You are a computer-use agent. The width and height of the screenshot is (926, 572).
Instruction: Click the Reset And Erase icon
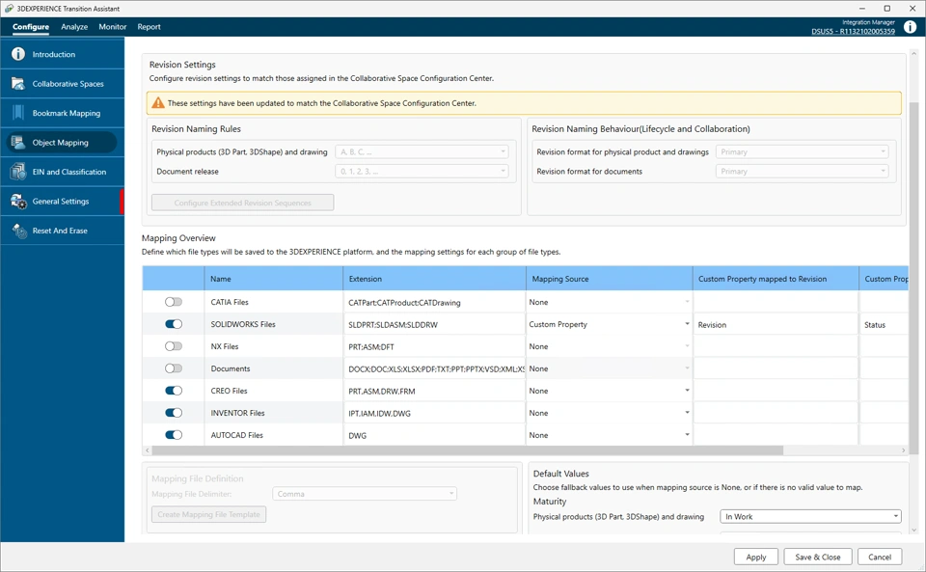(x=17, y=231)
